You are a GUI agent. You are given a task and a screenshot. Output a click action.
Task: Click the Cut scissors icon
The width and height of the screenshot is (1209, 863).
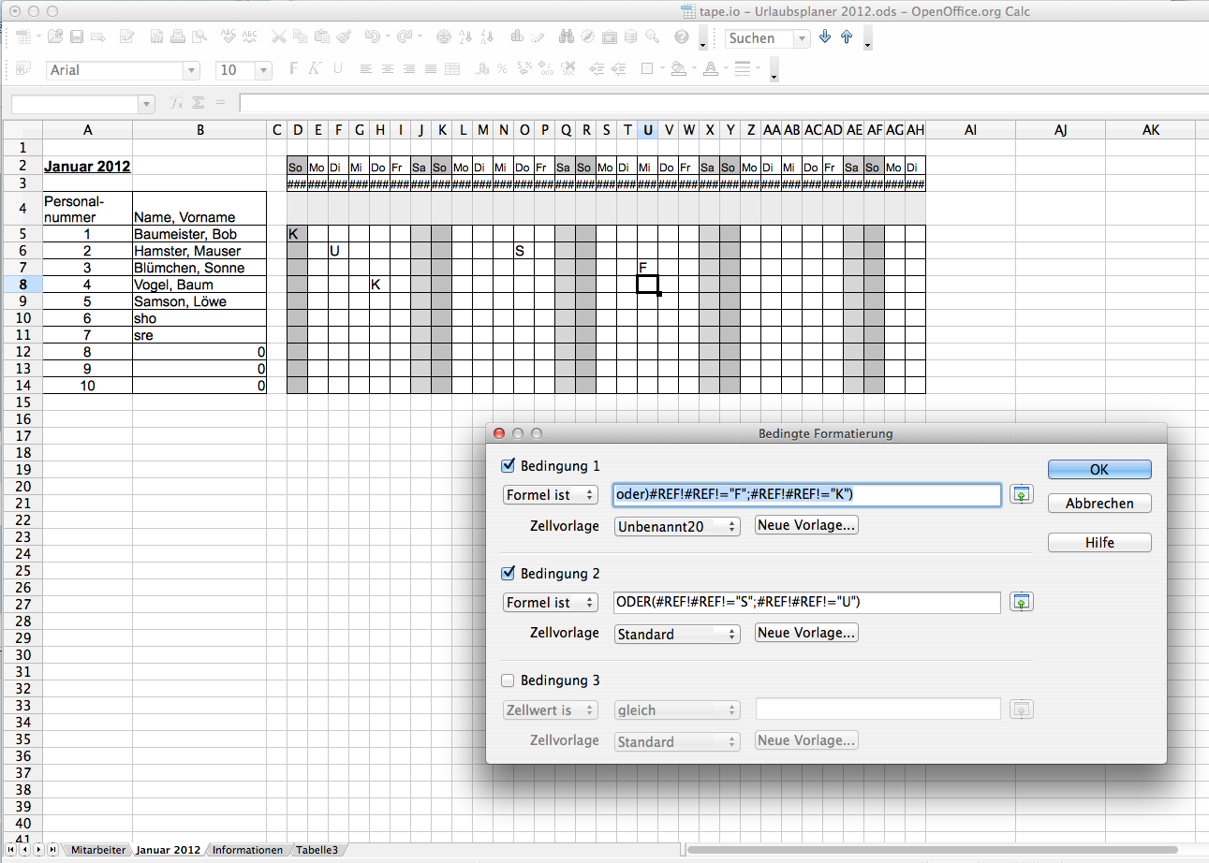tap(278, 37)
